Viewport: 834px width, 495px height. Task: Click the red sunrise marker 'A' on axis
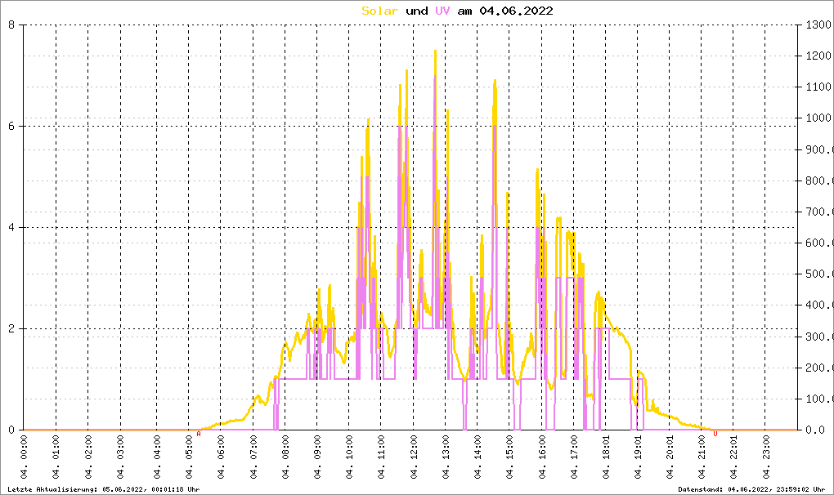click(199, 434)
